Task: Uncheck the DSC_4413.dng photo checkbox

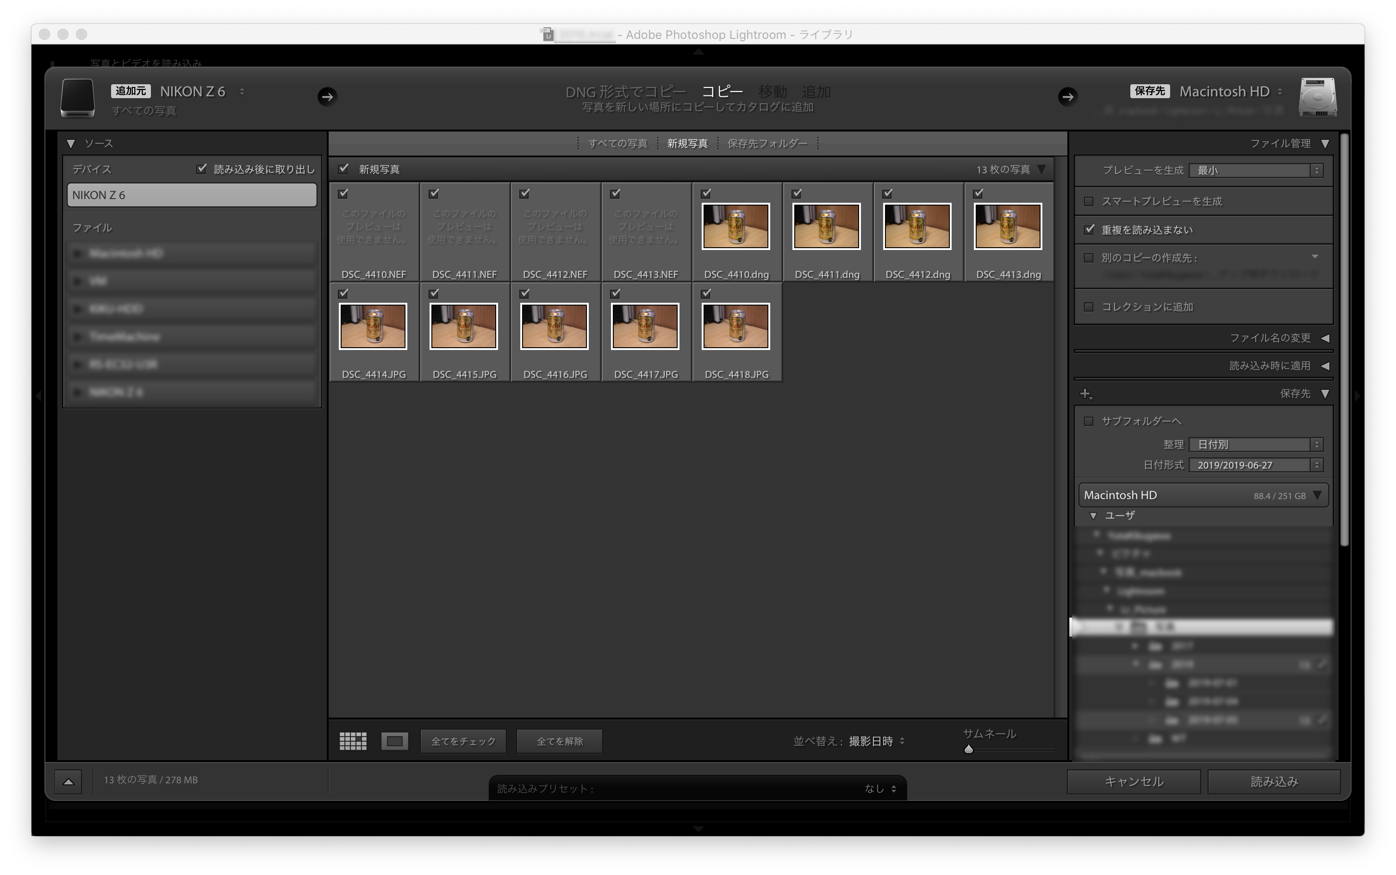Action: tap(978, 194)
